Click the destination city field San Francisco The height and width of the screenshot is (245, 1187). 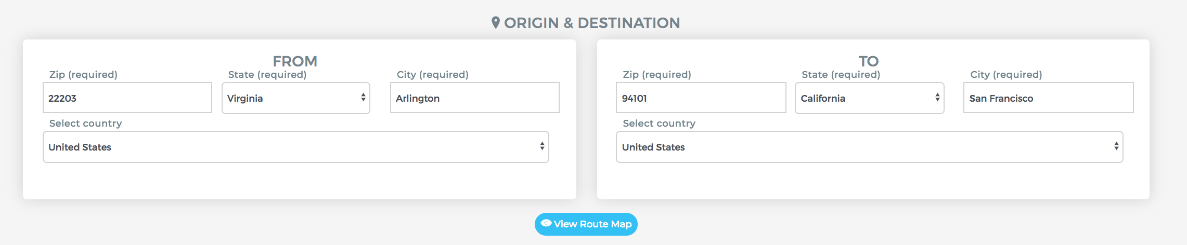(x=1049, y=98)
